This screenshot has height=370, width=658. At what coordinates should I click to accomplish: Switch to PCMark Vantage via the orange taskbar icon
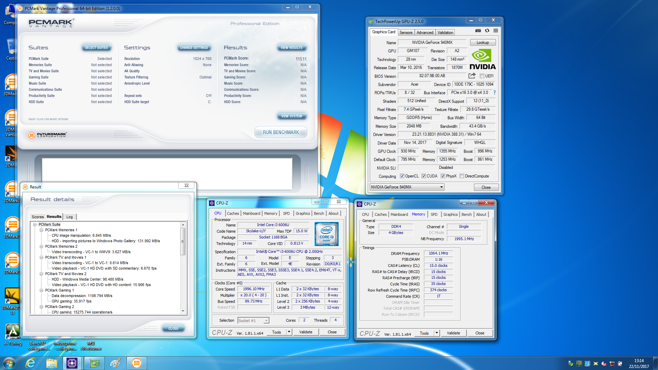click(136, 363)
